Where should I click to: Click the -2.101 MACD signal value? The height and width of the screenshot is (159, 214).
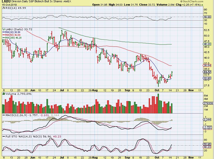pyautogui.click(x=44, y=115)
